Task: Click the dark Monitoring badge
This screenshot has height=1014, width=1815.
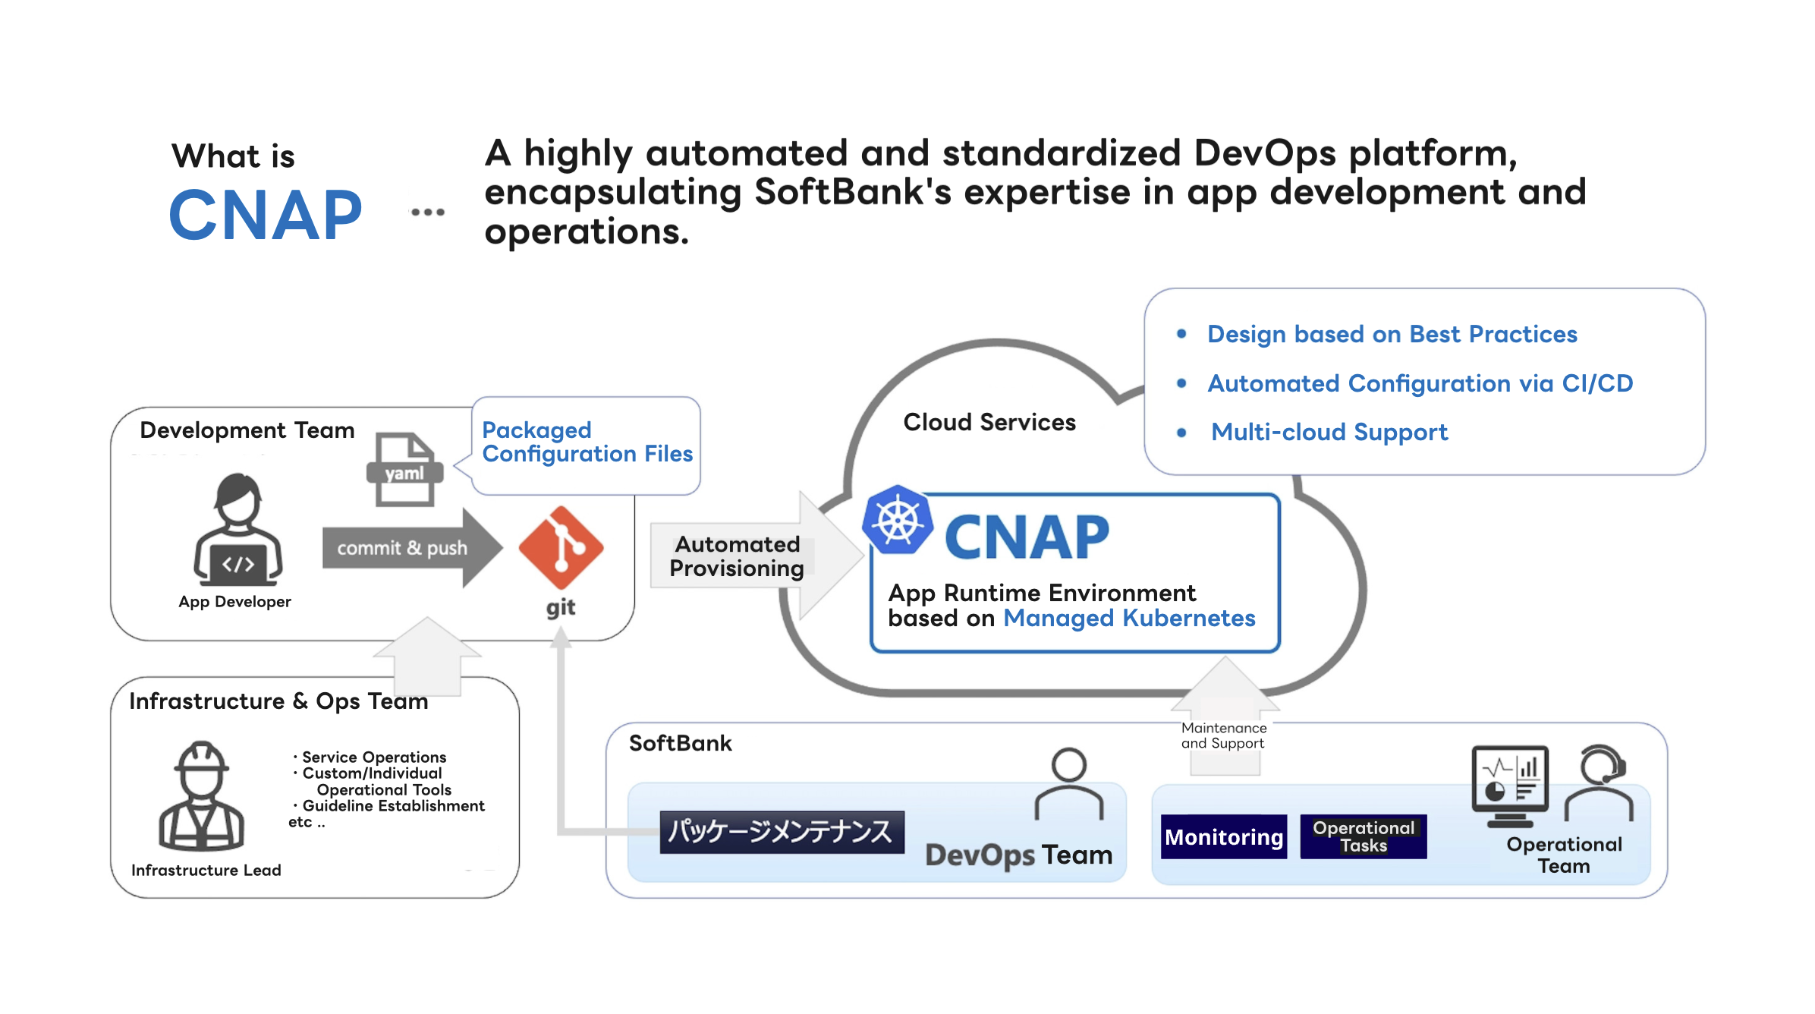Action: point(1223,837)
